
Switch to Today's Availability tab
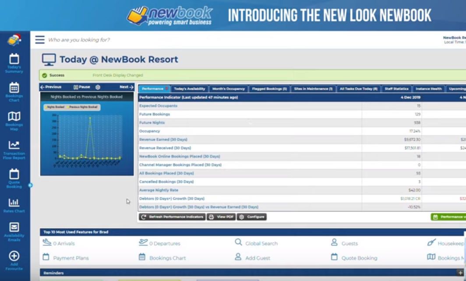(x=189, y=89)
